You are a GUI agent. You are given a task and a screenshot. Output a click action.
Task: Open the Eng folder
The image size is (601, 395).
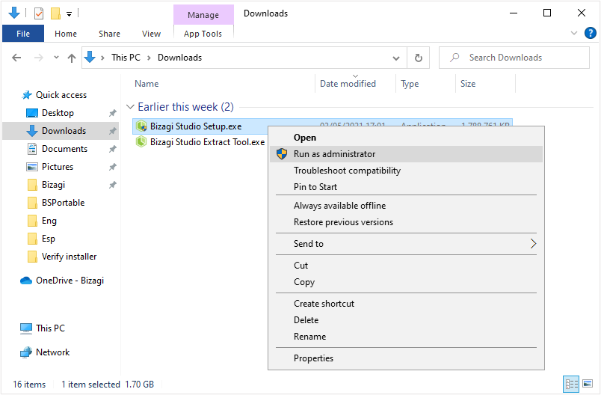(x=49, y=221)
